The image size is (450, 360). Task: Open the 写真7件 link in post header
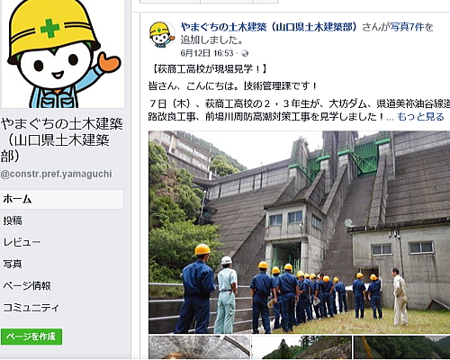click(407, 27)
